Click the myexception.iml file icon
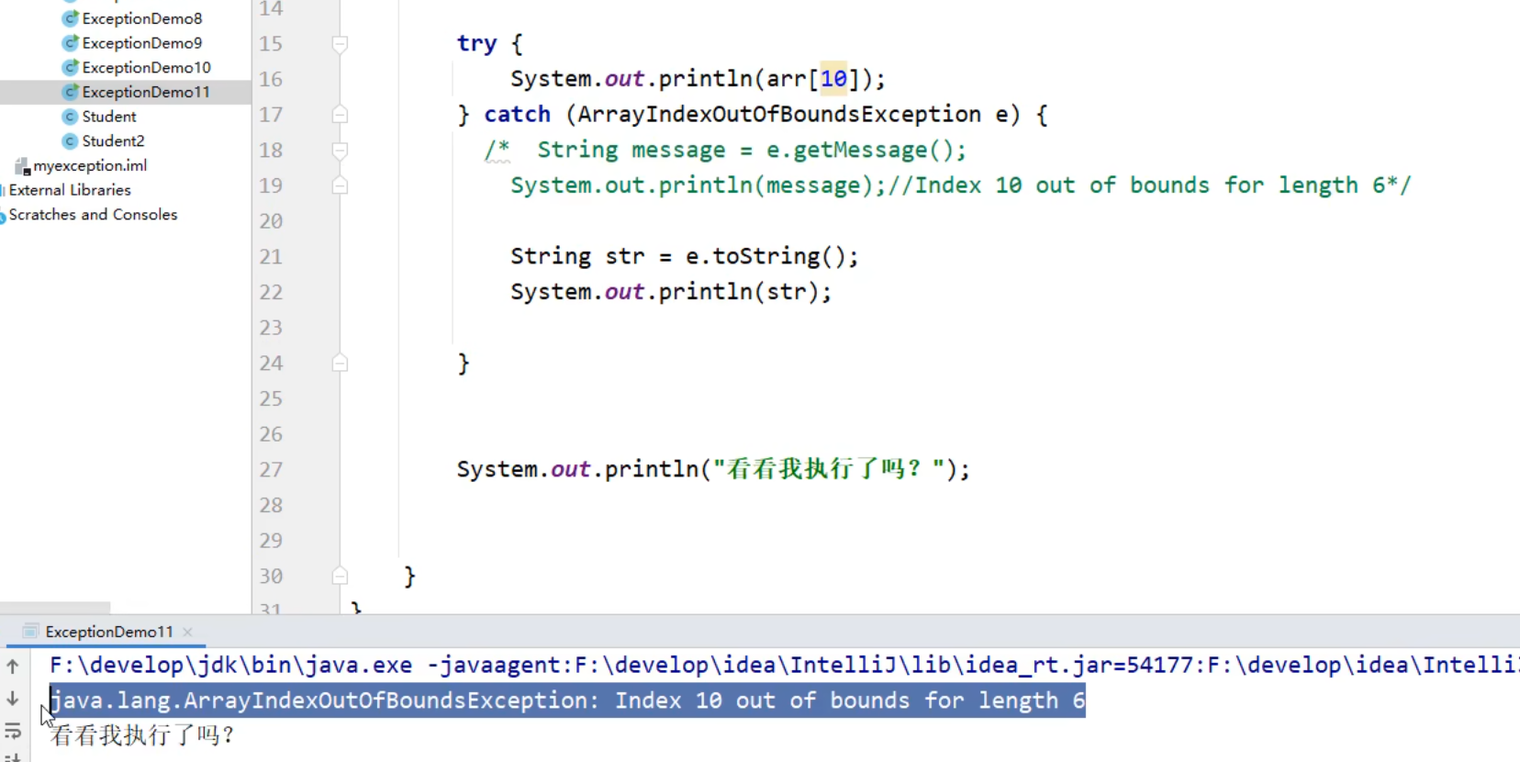The height and width of the screenshot is (762, 1520). 22,166
